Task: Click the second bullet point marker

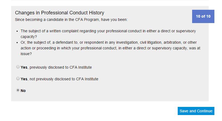Action: pyautogui.click(x=17, y=43)
